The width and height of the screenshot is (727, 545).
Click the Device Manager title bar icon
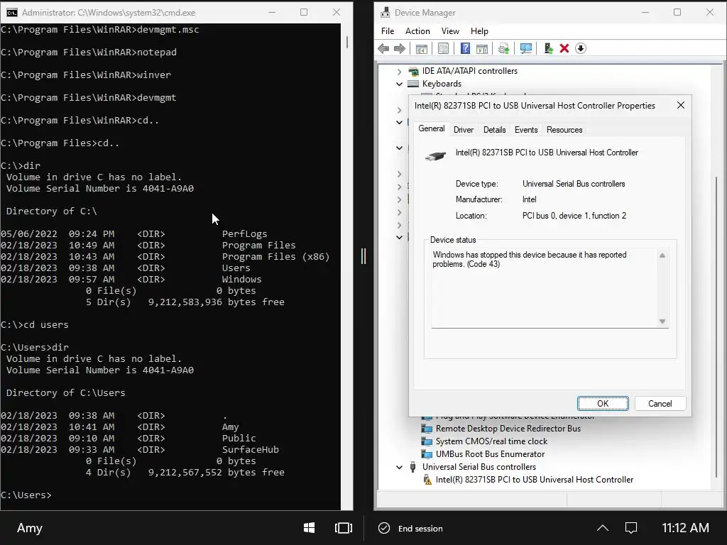pos(386,13)
